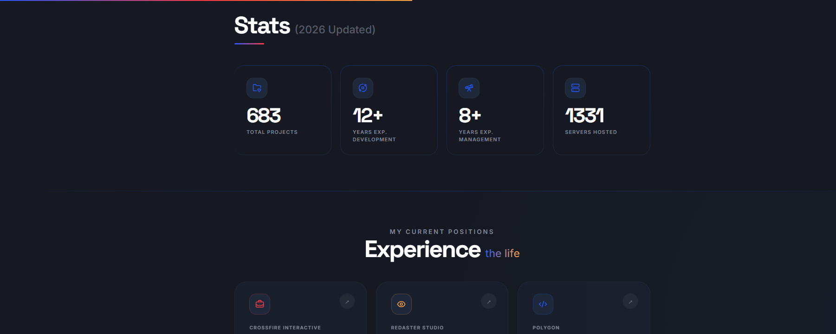Click the server icon above Servers Hosted
836x334 pixels.
coord(575,88)
